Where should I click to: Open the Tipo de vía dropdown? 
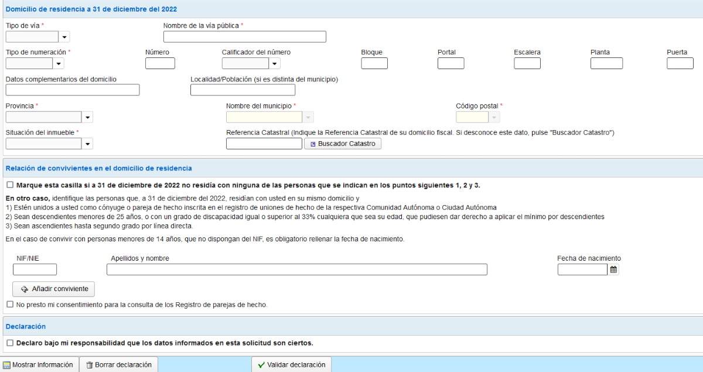[64, 37]
